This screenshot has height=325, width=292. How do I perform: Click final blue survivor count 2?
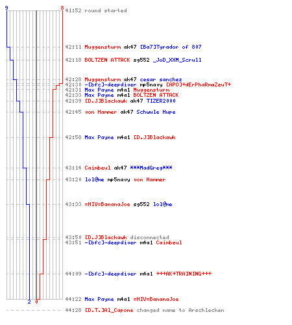click(x=29, y=302)
